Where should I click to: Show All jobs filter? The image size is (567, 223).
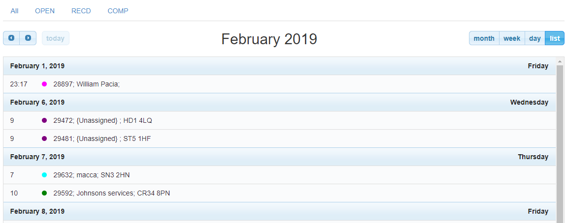pyautogui.click(x=14, y=11)
